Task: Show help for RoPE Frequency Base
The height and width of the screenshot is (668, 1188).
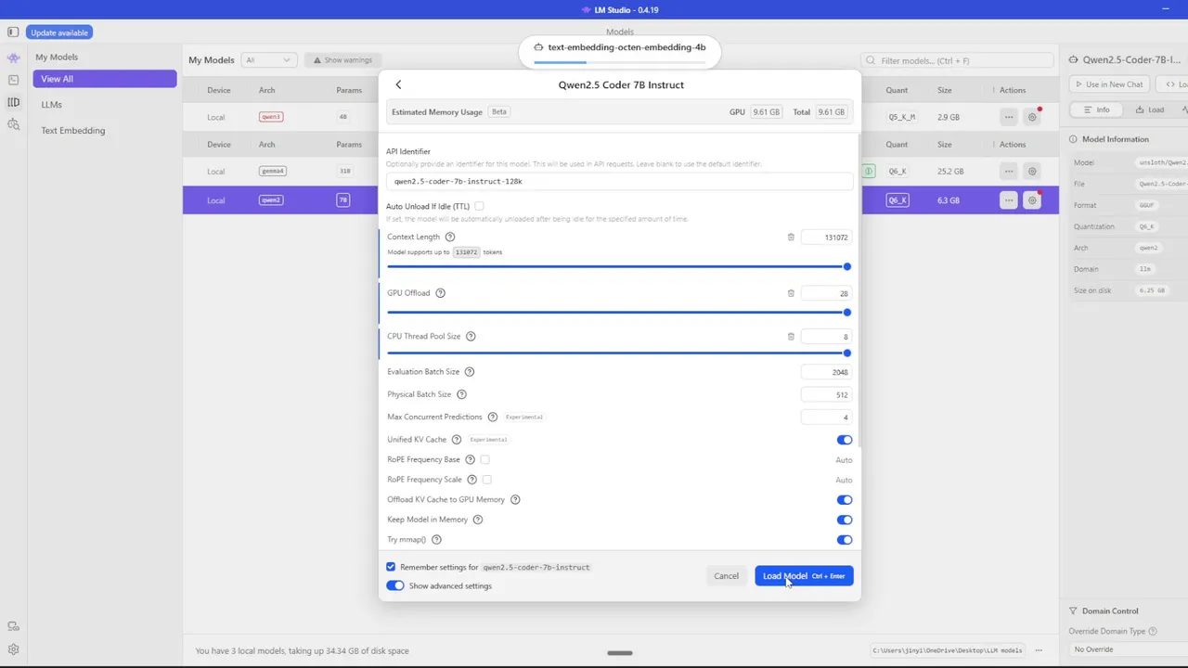Action: click(x=470, y=459)
